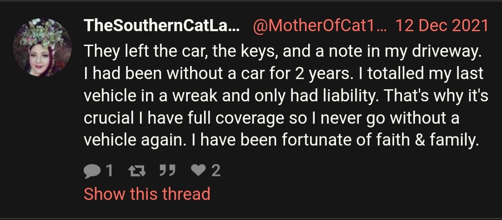Retweet this post using the arrows icon
Screen dimensions: 502x220
point(137,172)
